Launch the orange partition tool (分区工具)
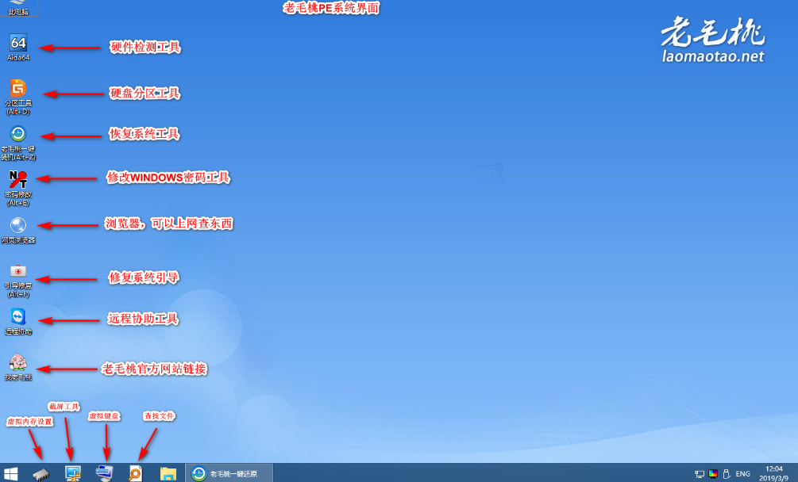This screenshot has width=798, height=482. click(x=18, y=89)
